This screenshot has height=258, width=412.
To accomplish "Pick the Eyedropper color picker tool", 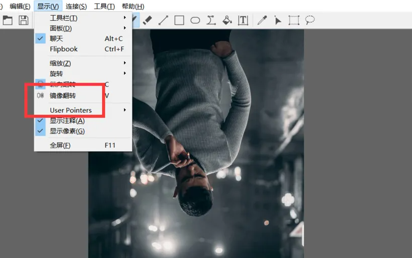I will click(x=262, y=20).
